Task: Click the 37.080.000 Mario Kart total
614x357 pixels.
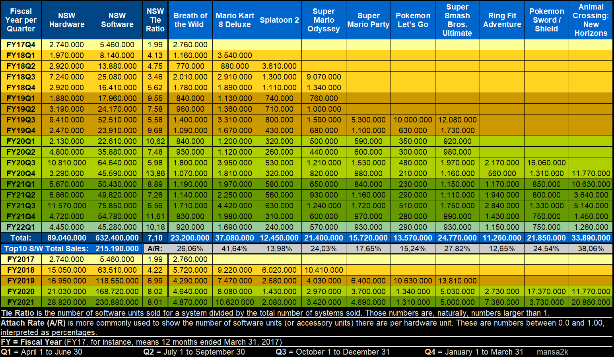Action: (x=235, y=238)
